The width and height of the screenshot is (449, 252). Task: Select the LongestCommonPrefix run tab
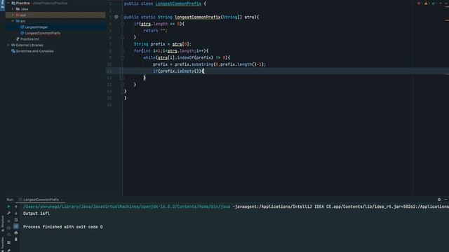pos(41,199)
